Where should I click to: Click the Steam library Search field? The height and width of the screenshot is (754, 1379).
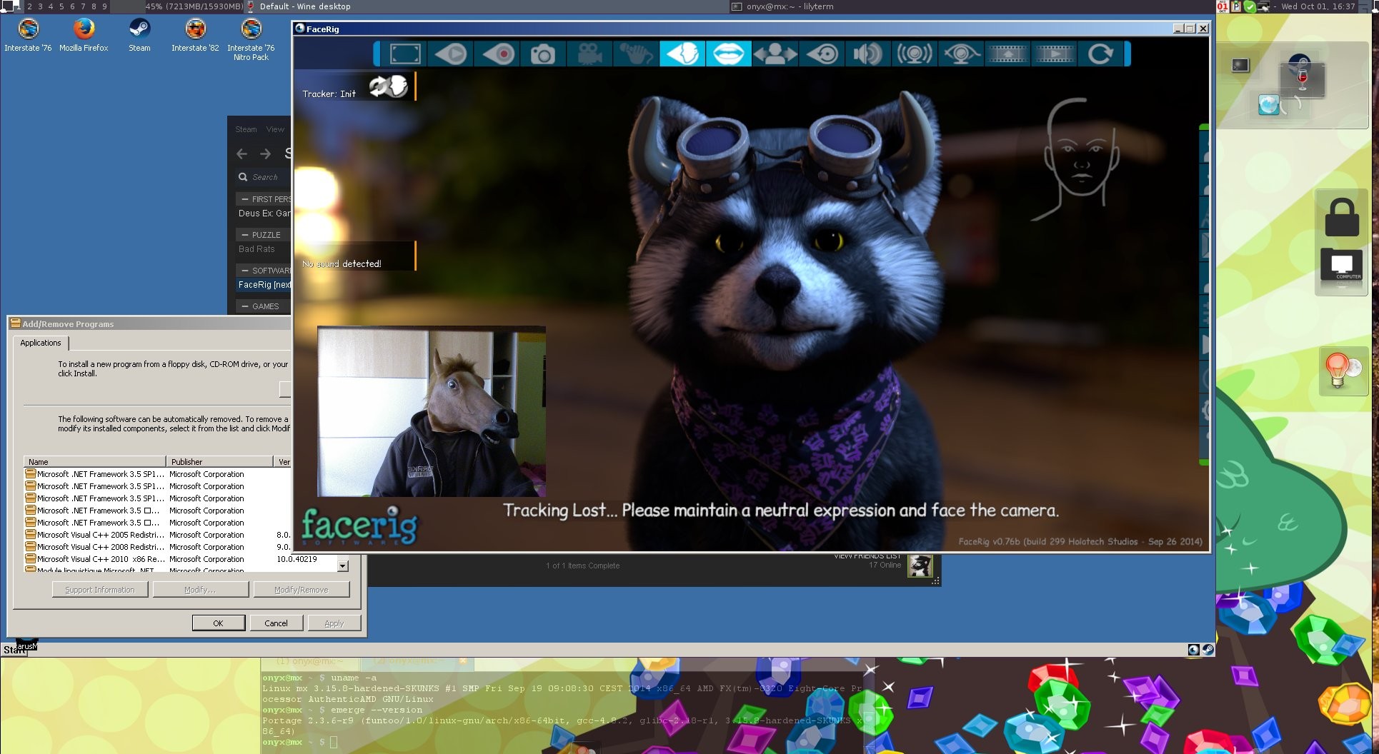coord(264,177)
